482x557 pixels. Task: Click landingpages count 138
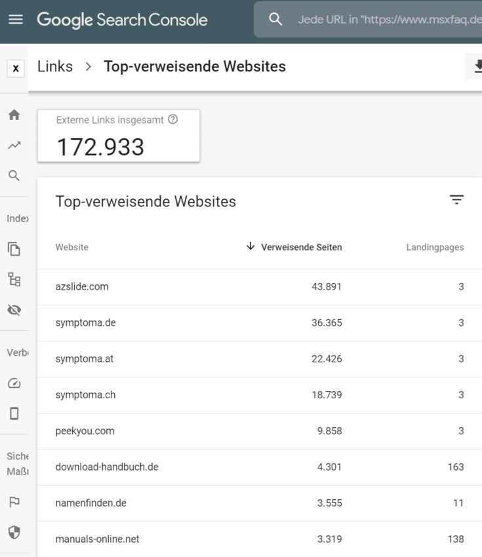pos(456,539)
